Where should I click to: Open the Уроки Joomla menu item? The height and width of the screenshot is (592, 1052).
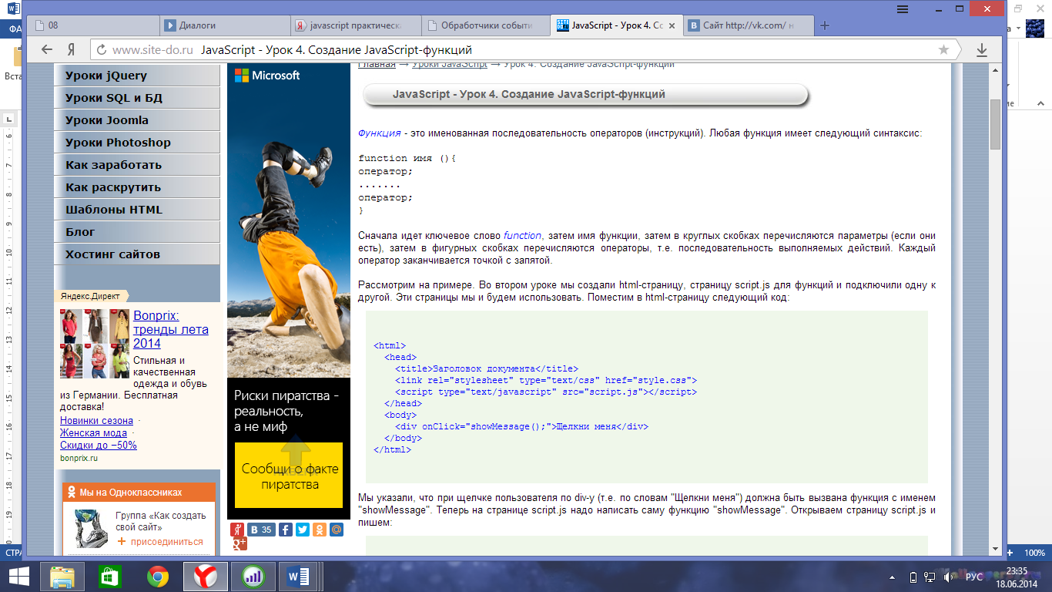(136, 120)
